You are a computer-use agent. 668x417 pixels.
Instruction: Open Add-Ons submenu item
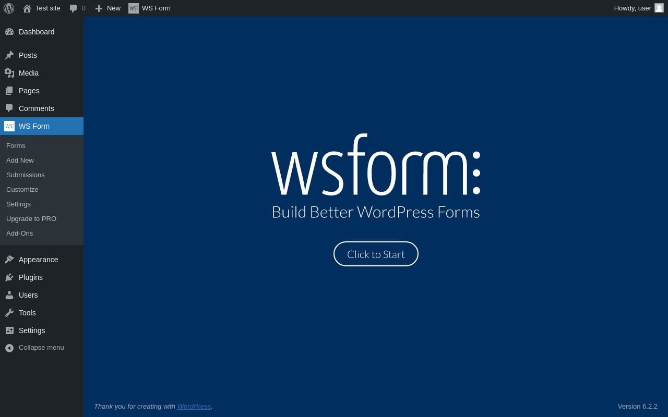pyautogui.click(x=42, y=234)
